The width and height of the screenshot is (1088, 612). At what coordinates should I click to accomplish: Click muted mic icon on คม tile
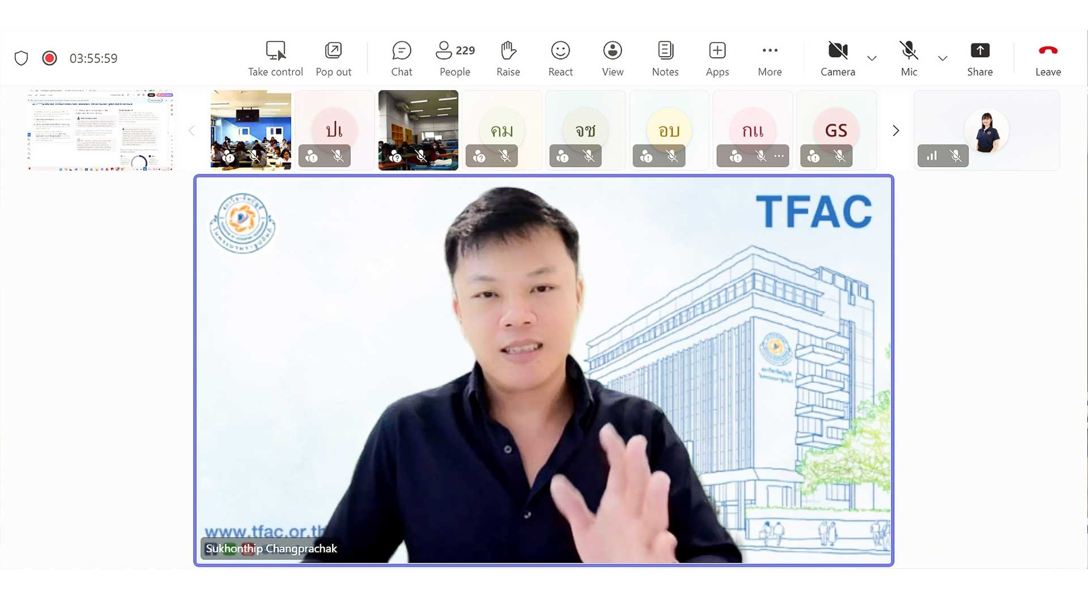[505, 156]
